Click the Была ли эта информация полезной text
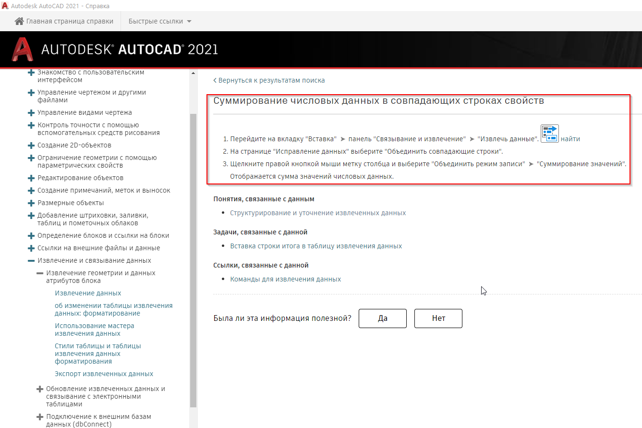 point(282,318)
